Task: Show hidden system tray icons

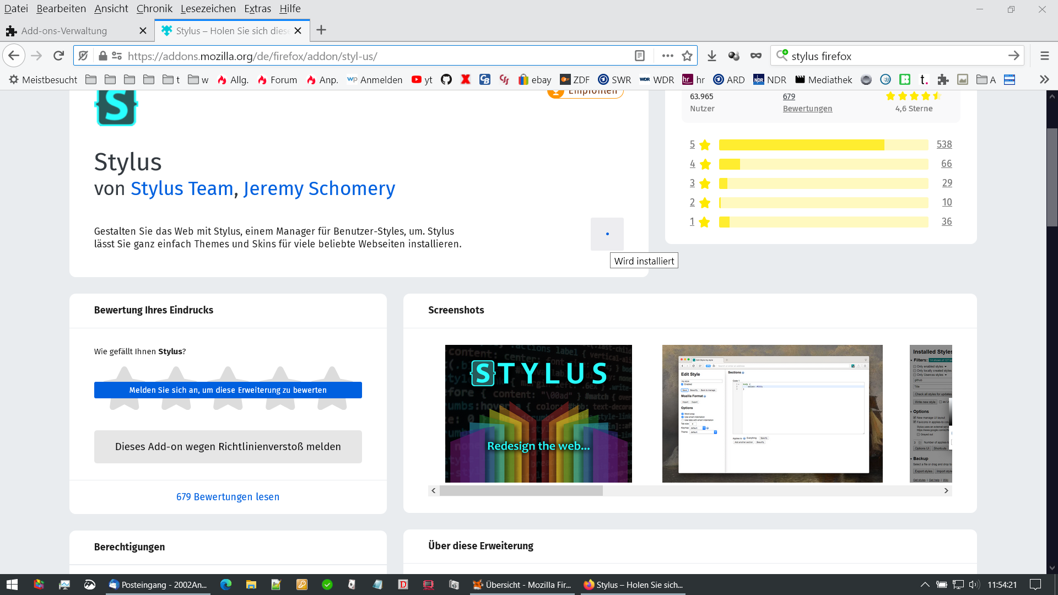Action: tap(925, 585)
